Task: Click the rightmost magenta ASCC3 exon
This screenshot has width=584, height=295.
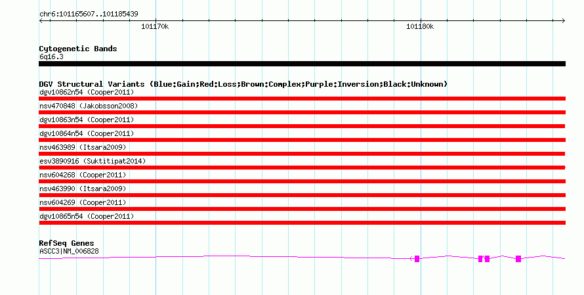Action: point(518,259)
